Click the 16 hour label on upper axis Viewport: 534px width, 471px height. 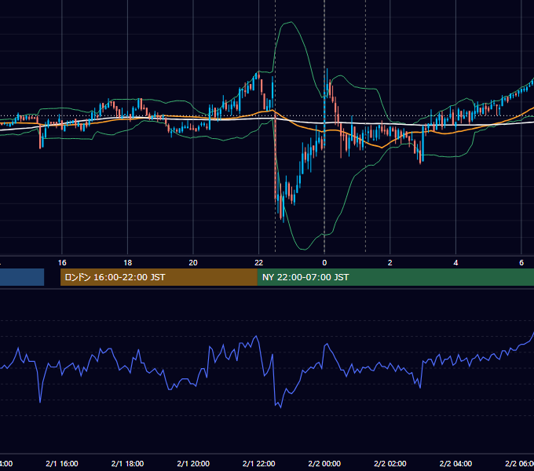[62, 263]
